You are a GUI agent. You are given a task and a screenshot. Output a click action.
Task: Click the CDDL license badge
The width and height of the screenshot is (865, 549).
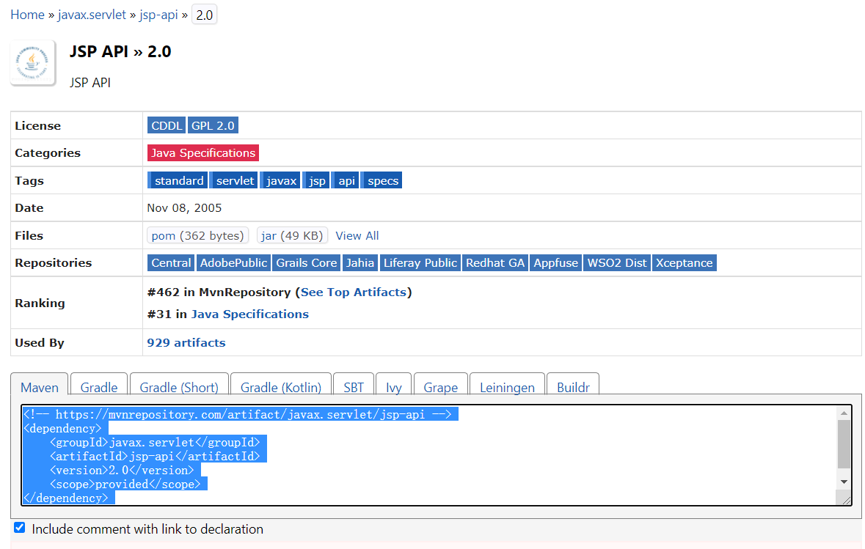[167, 125]
